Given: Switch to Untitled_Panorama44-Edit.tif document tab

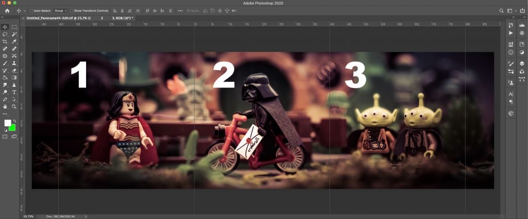Looking at the screenshot, I should click(x=80, y=18).
